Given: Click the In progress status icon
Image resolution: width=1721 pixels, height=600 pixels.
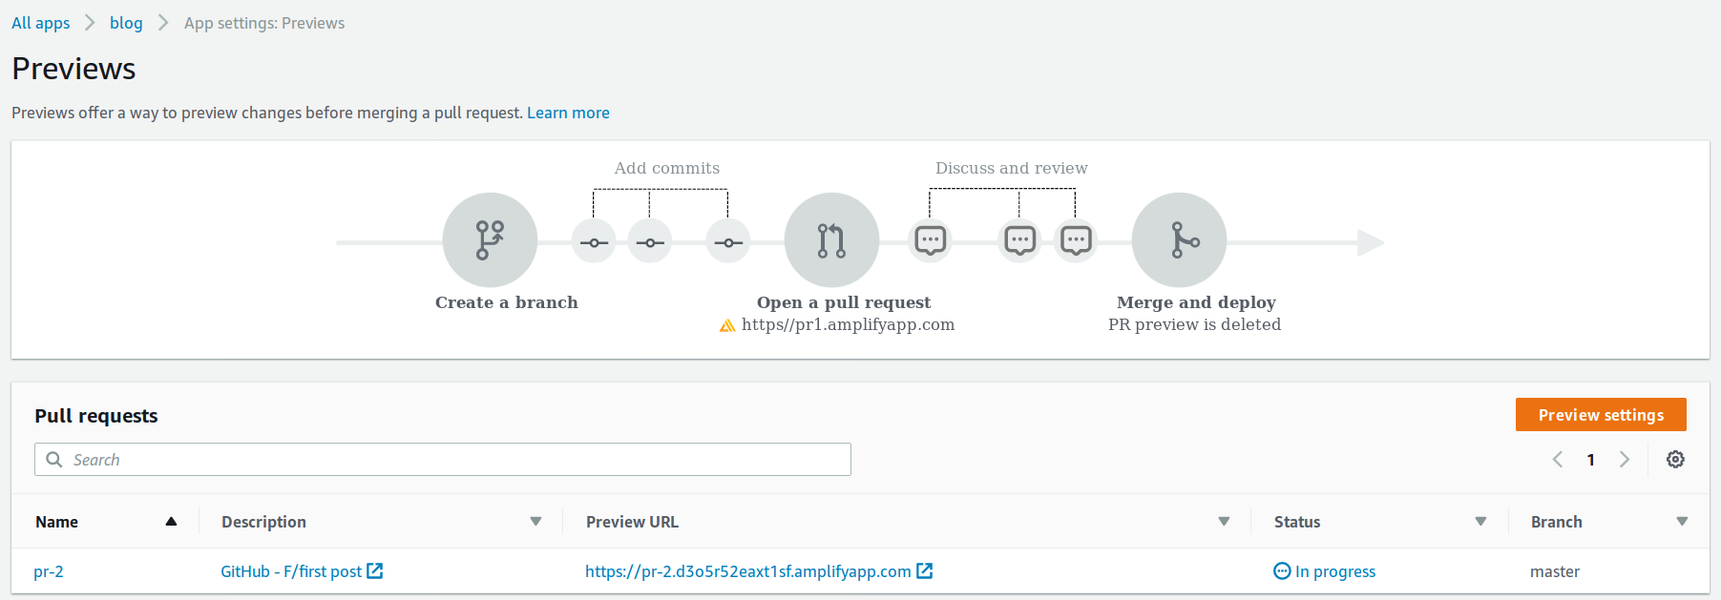Looking at the screenshot, I should [x=1282, y=571].
